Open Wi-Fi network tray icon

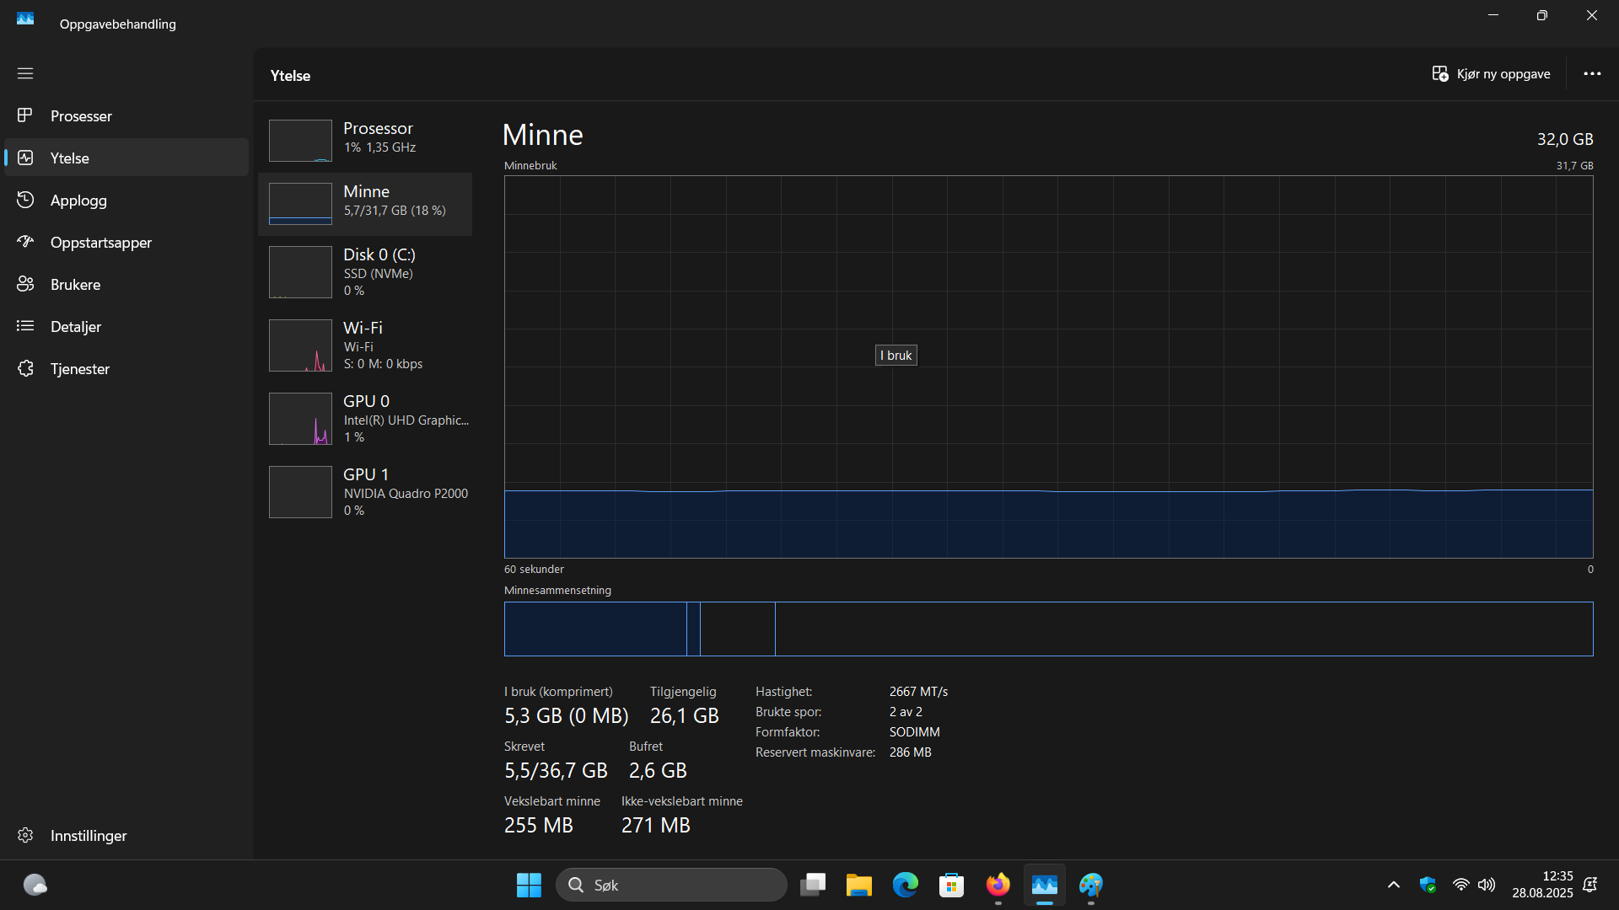[x=1461, y=885]
